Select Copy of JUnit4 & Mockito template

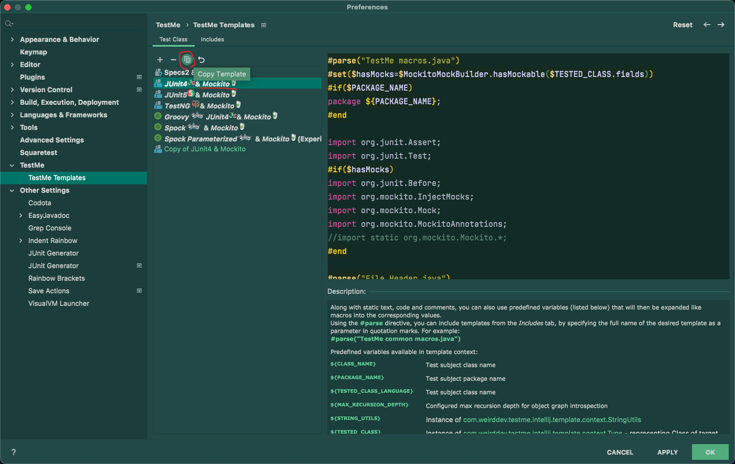point(237,149)
